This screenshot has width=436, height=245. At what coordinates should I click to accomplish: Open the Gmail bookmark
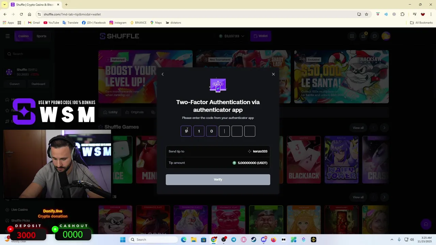[34, 23]
